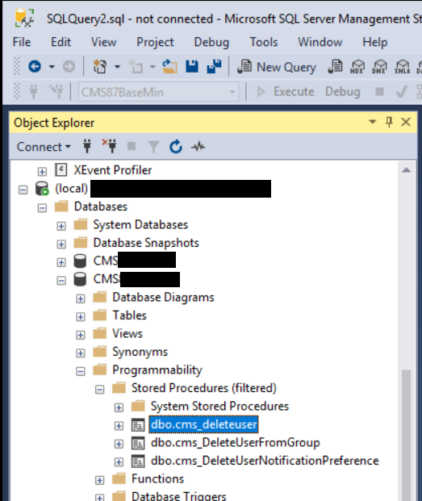Click the Open File folder icon
This screenshot has height=501, width=422.
pos(169,66)
